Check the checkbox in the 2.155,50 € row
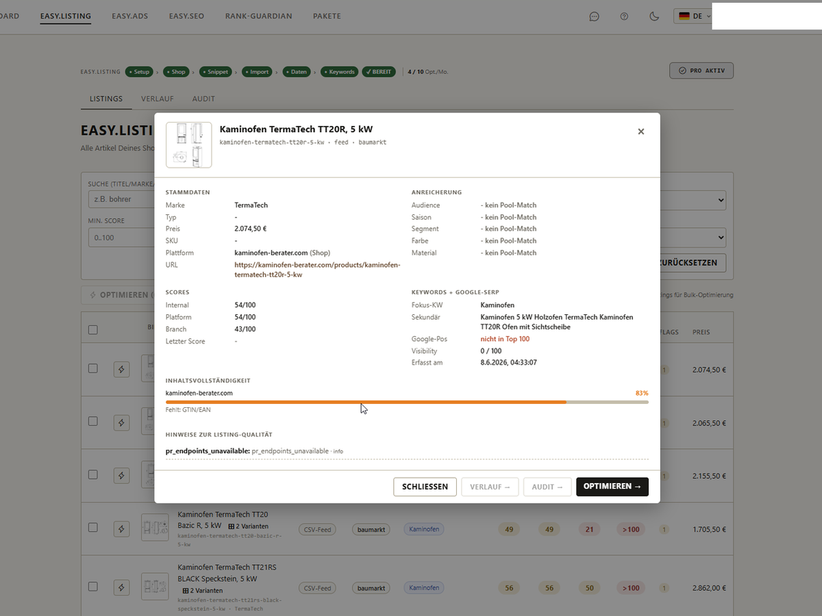This screenshot has height=616, width=822. tap(93, 475)
